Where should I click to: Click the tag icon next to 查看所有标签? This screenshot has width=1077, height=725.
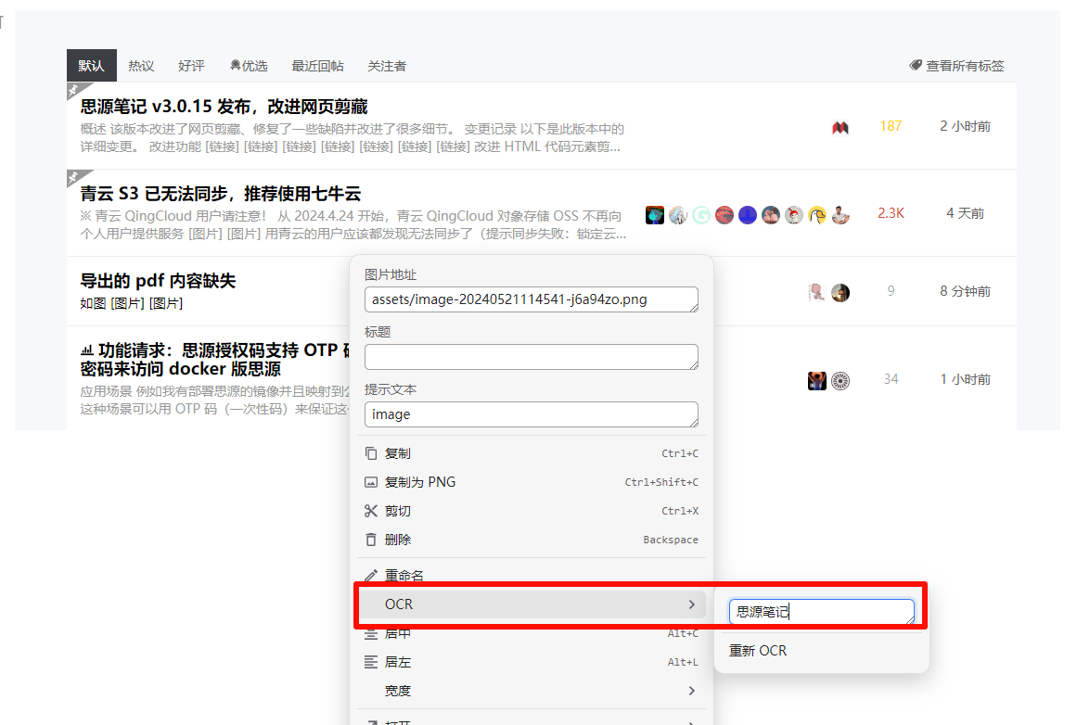[x=916, y=65]
